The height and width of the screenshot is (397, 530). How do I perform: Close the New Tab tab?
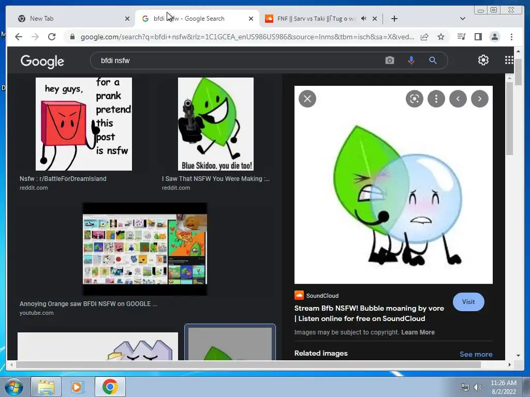point(127,19)
